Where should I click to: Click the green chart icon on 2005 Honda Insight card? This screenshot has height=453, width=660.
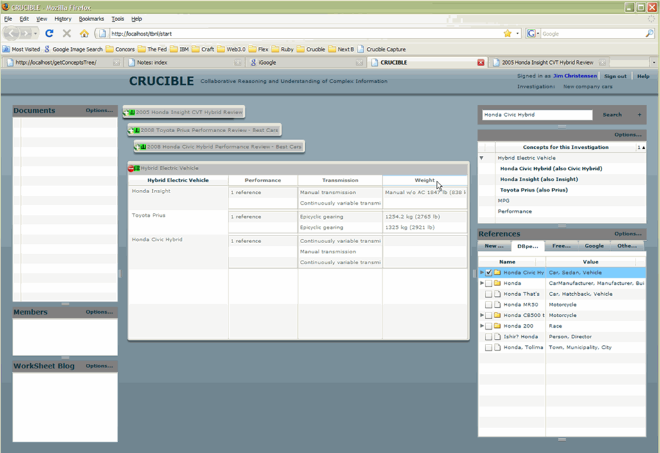click(x=132, y=112)
